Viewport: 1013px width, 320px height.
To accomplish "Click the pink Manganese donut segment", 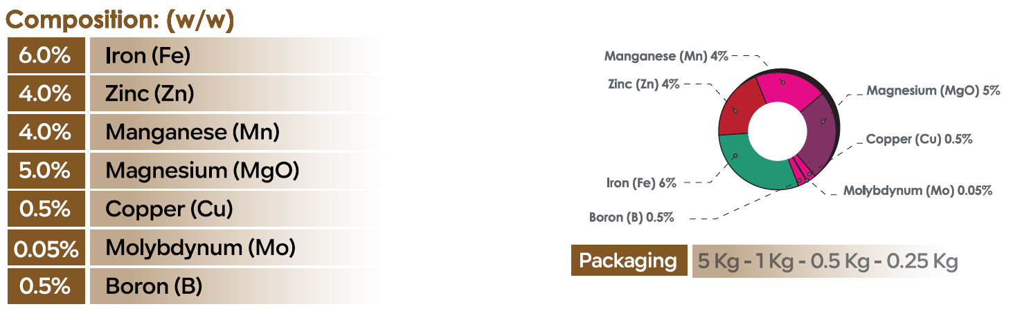I will 786,86.
